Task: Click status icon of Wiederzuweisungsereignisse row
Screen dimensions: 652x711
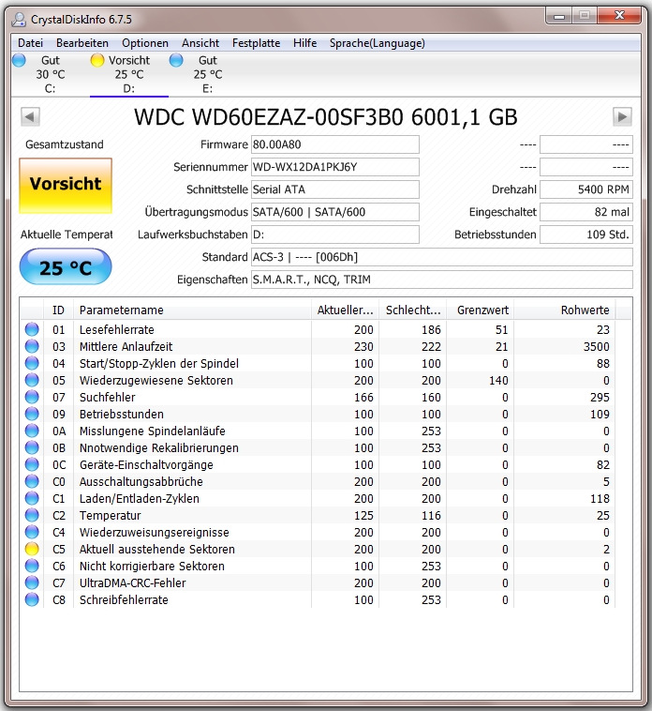Action: (x=32, y=532)
